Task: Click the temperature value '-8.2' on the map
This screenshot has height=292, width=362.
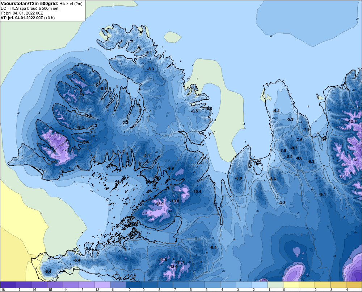Action: tap(289, 157)
